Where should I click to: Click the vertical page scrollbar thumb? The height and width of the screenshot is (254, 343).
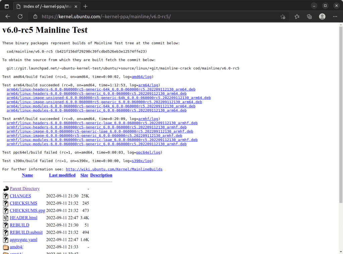tap(341, 115)
